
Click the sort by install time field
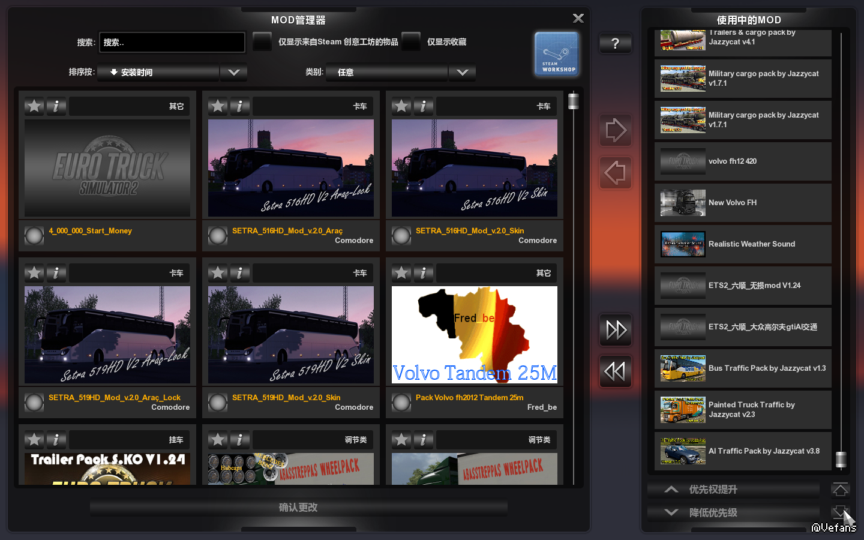pyautogui.click(x=158, y=73)
